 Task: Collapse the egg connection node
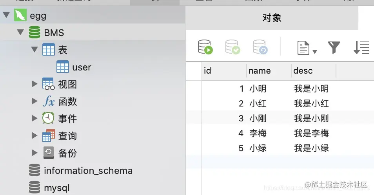[x=6, y=15]
